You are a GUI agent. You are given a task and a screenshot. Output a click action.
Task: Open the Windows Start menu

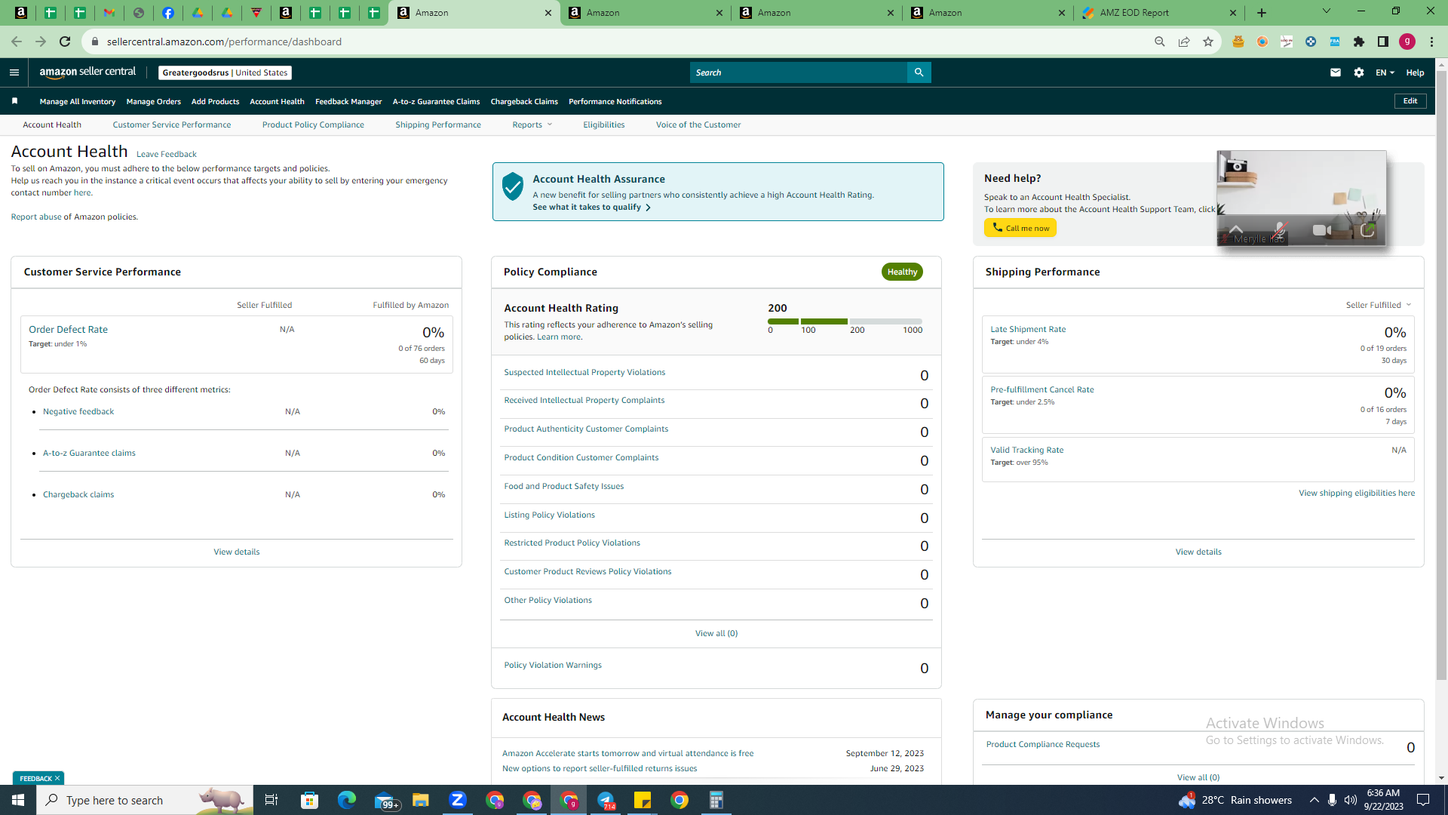coord(18,800)
